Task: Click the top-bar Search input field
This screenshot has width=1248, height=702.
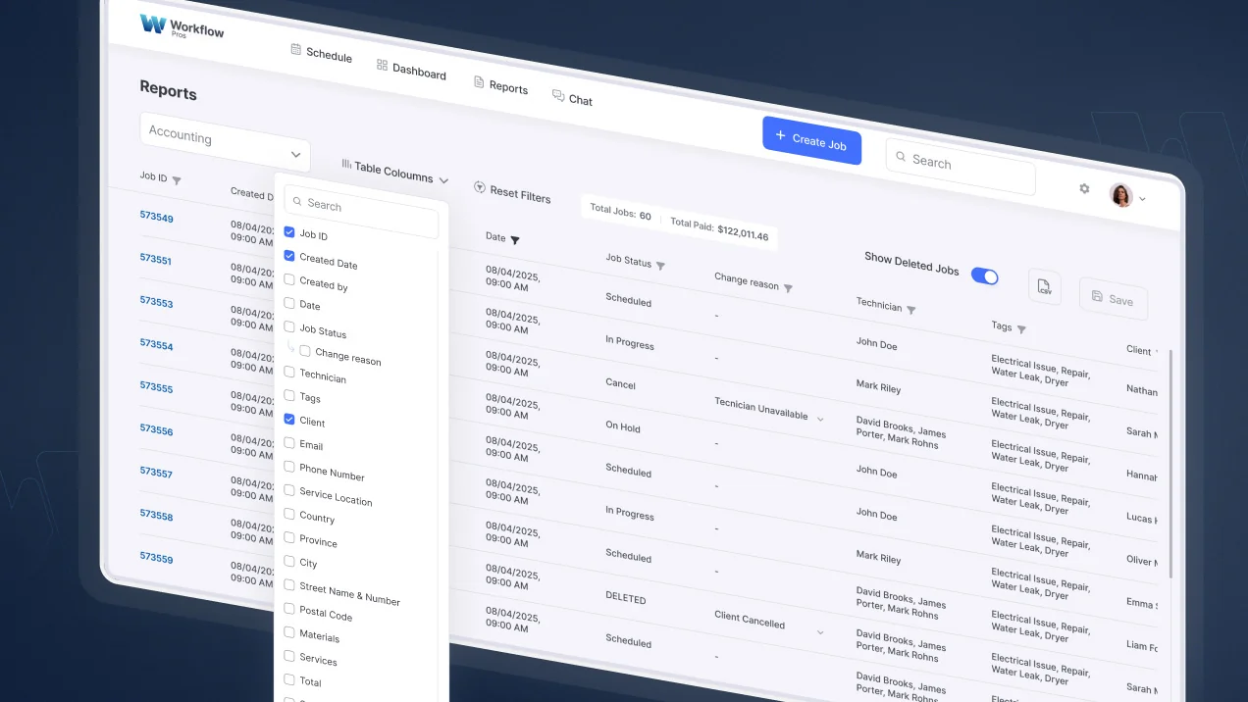Action: [x=961, y=166]
